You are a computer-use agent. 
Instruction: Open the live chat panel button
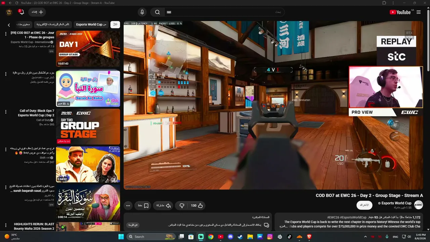(133, 225)
